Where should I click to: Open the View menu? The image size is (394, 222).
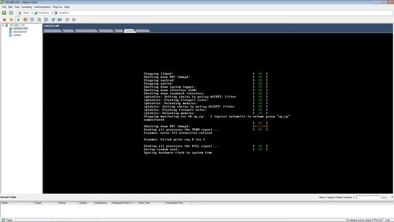tap(17, 7)
